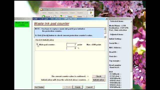Click Forward arrow icon in Explorer toolbar

click(55, 16)
